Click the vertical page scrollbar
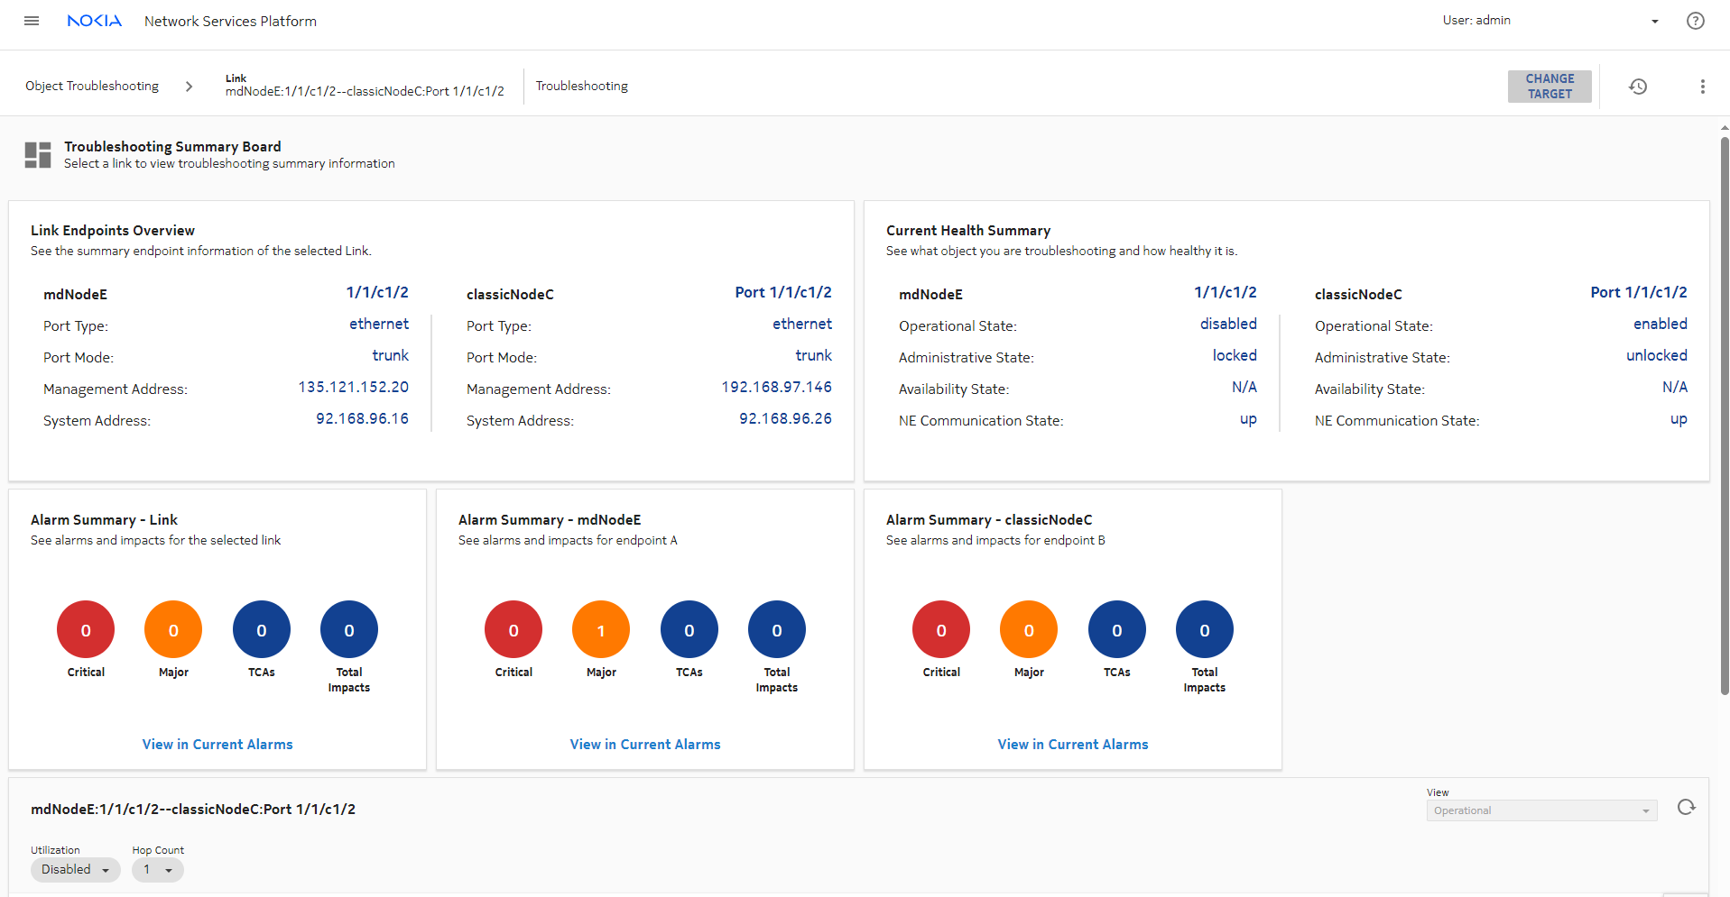 (x=1724, y=415)
